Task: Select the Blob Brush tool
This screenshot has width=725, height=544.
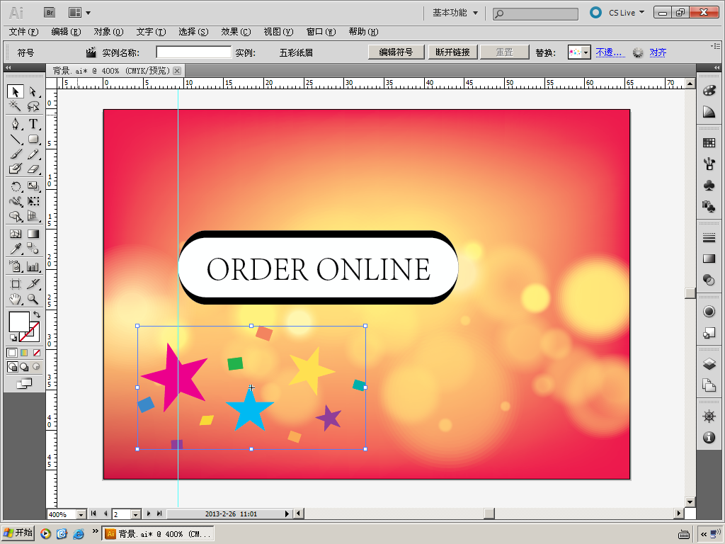Action: pyautogui.click(x=16, y=169)
